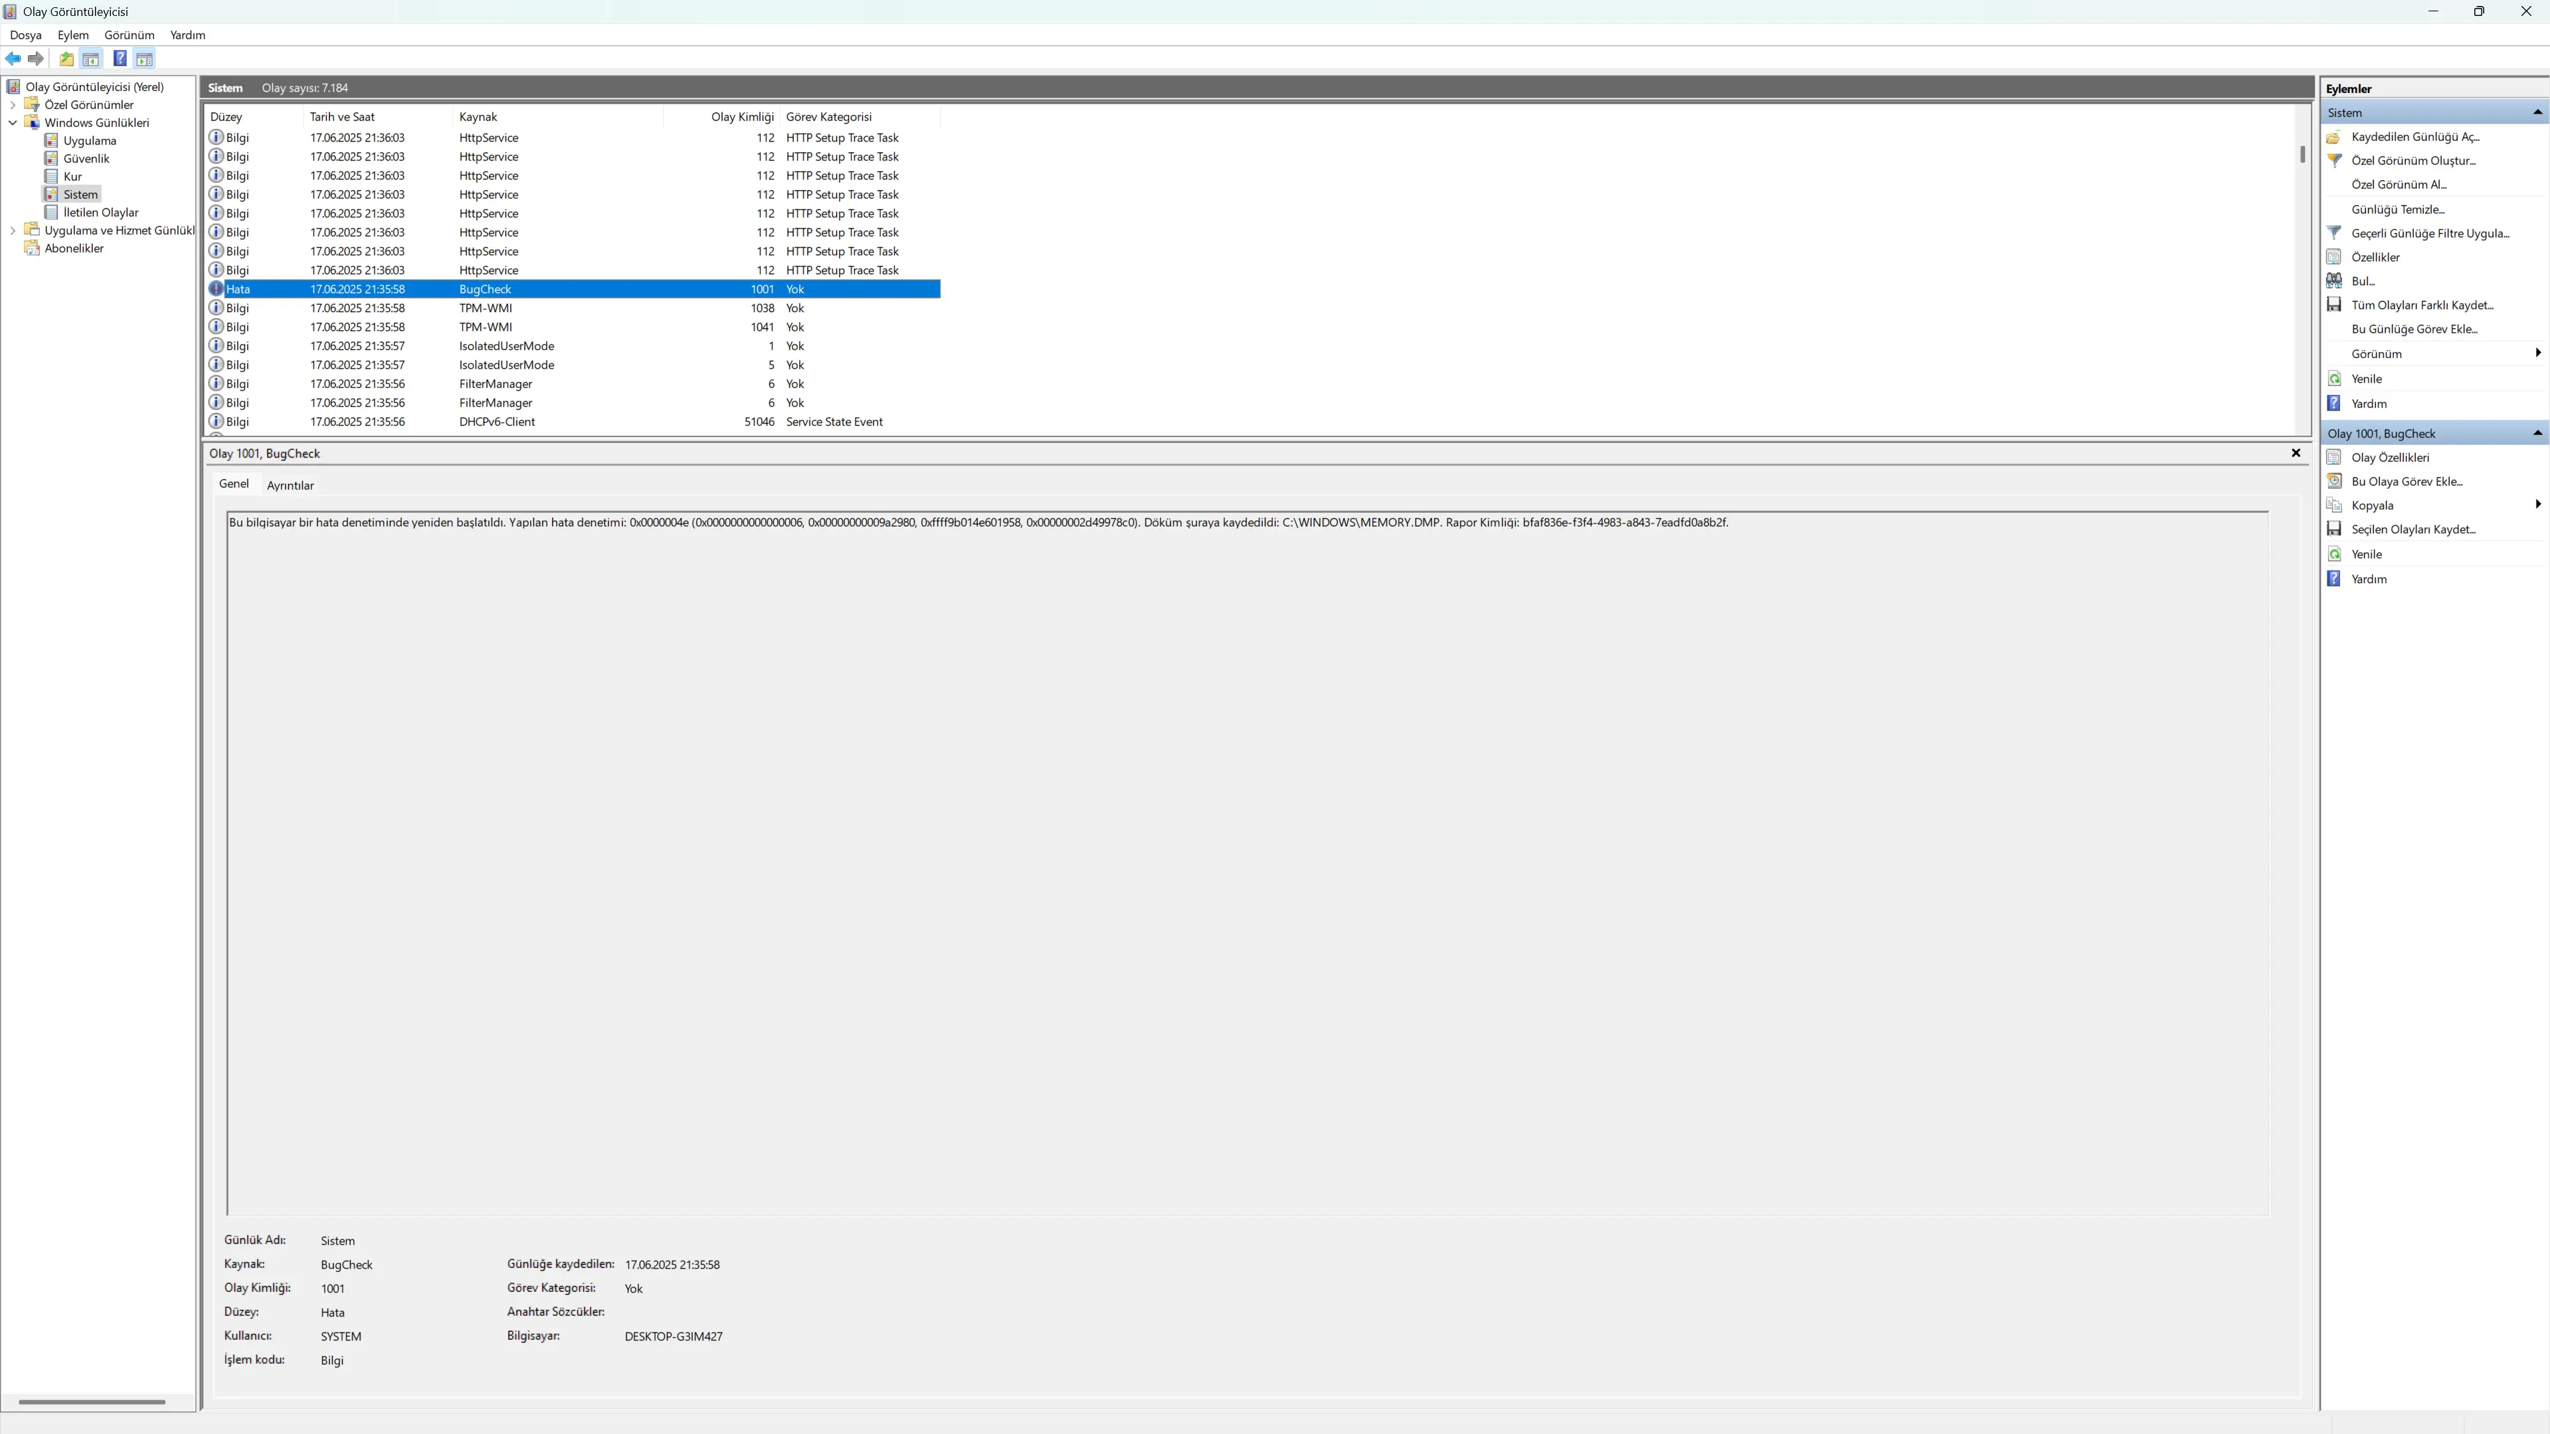Sort events by Düzey column header
Screen dimensions: 2550x1434
pyautogui.click(x=254, y=117)
